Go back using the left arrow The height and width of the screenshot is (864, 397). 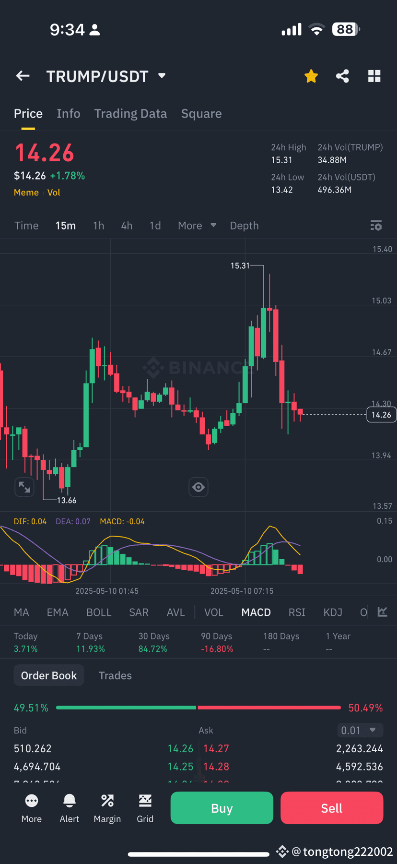click(23, 76)
